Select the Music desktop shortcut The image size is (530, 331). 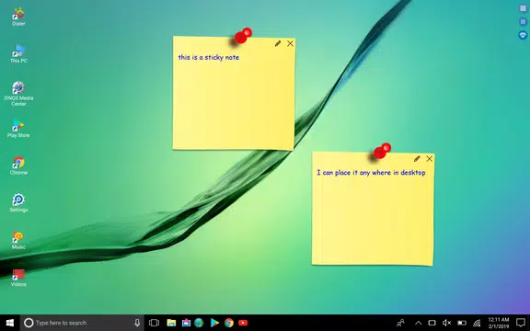tap(18, 240)
